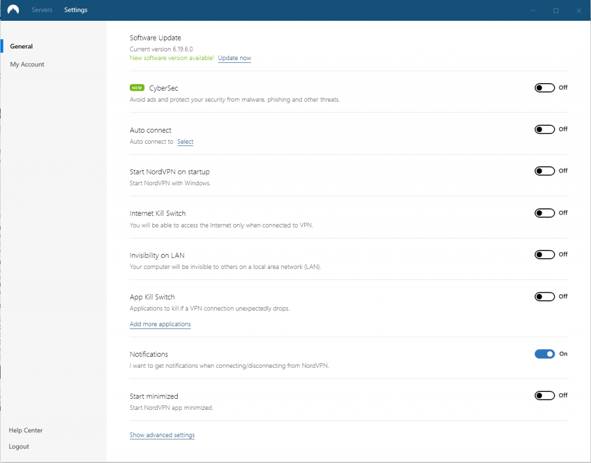This screenshot has height=463, width=591.
Task: Minimize the NordVPN window
Action: [x=533, y=10]
